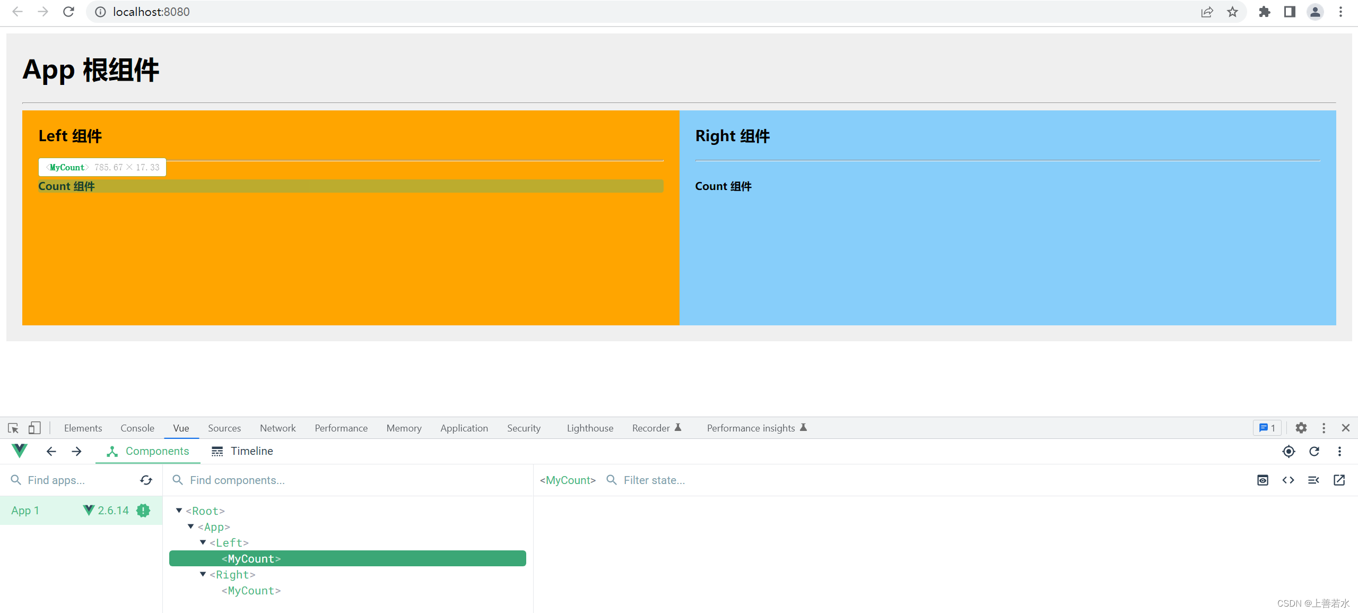Collapse the Root tree node
The image size is (1358, 613).
click(179, 511)
